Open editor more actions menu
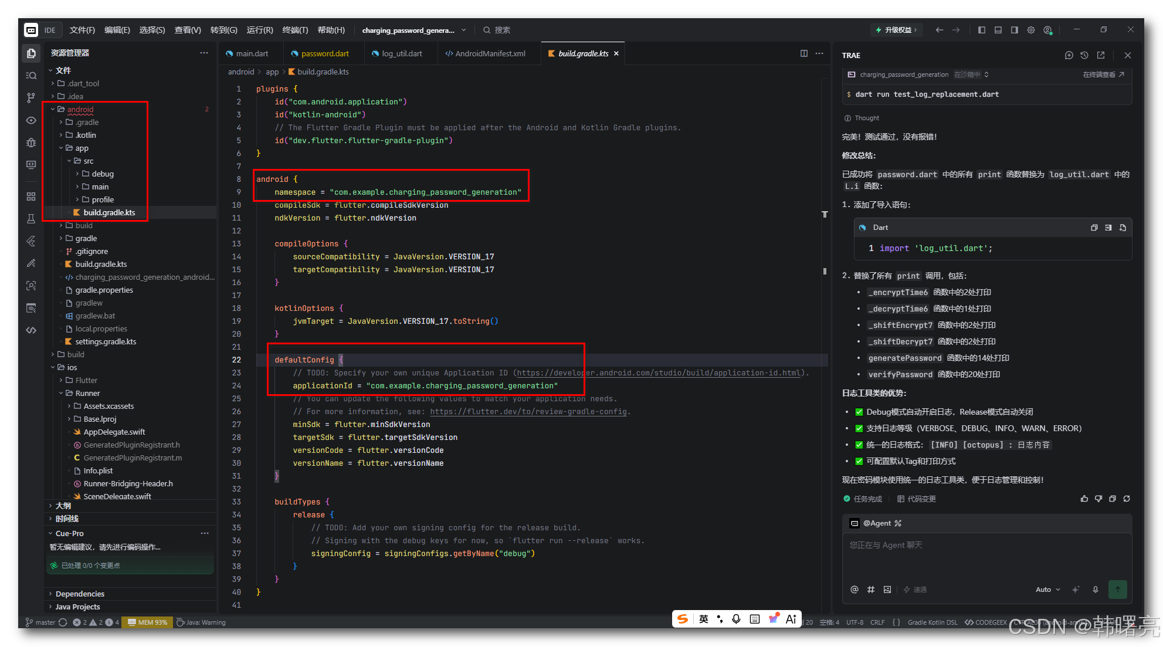1163x647 pixels. (x=819, y=53)
